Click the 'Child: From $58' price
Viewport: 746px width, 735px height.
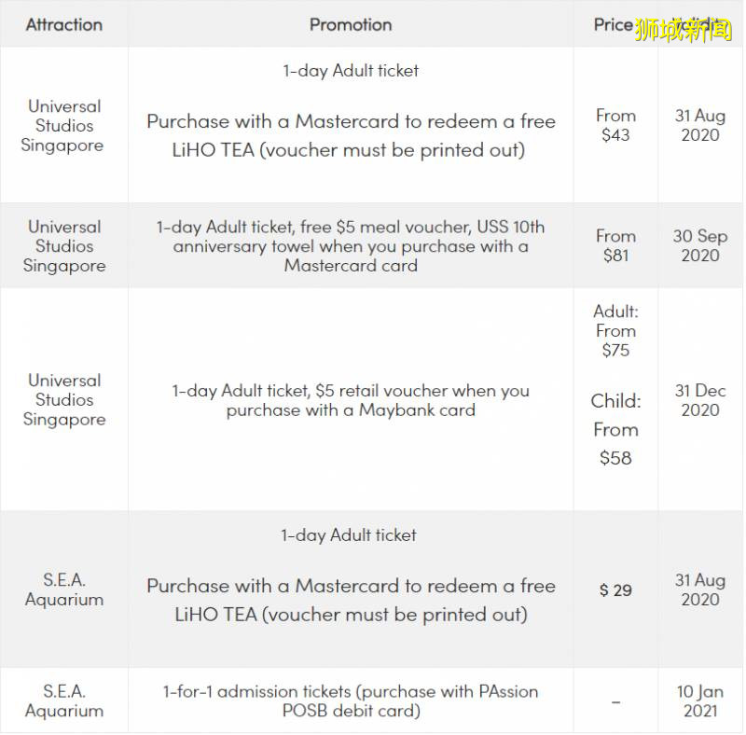[x=615, y=429]
